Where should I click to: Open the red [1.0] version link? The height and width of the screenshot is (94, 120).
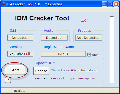coord(83,20)
